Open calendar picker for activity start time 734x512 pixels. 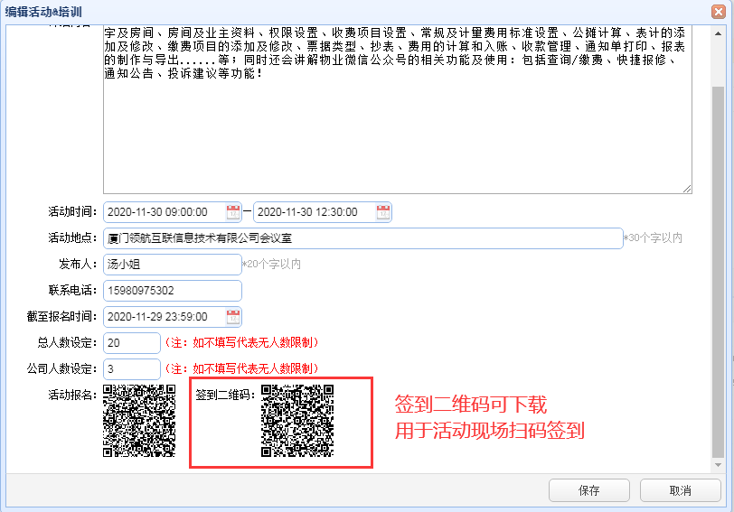coord(233,212)
